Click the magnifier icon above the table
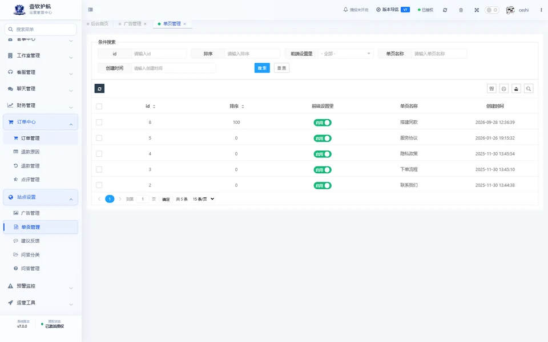Viewport: 548px width, 342px height. coord(529,89)
